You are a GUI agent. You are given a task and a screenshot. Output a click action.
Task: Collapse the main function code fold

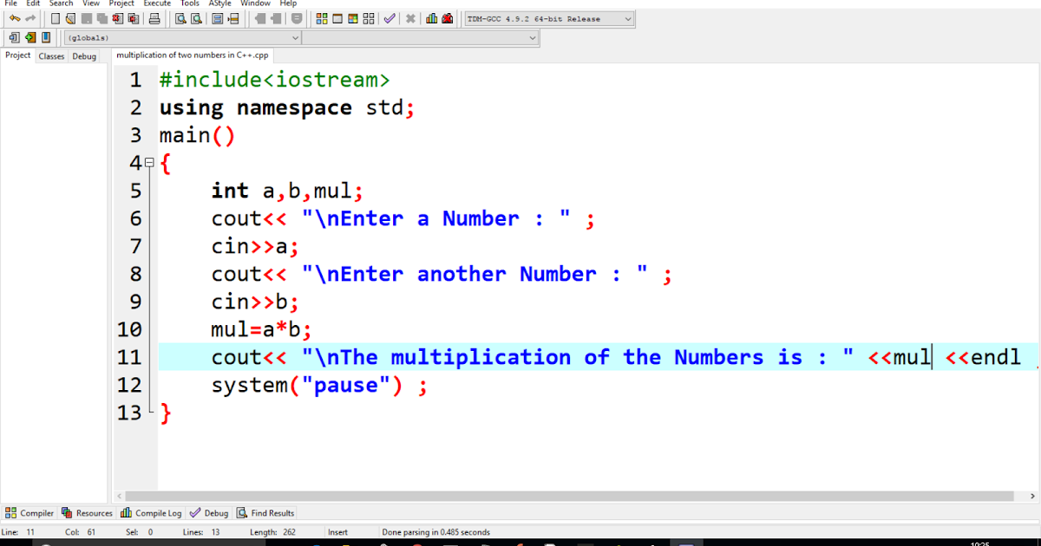(x=149, y=162)
